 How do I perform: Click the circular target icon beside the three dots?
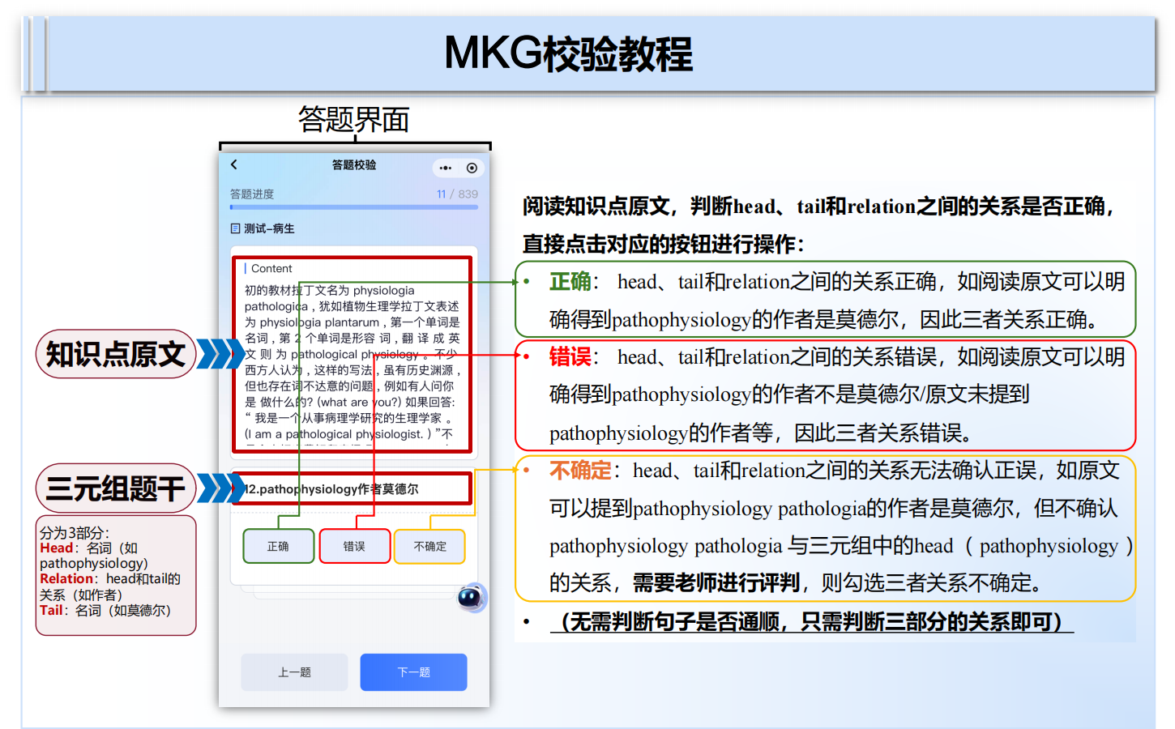point(472,168)
